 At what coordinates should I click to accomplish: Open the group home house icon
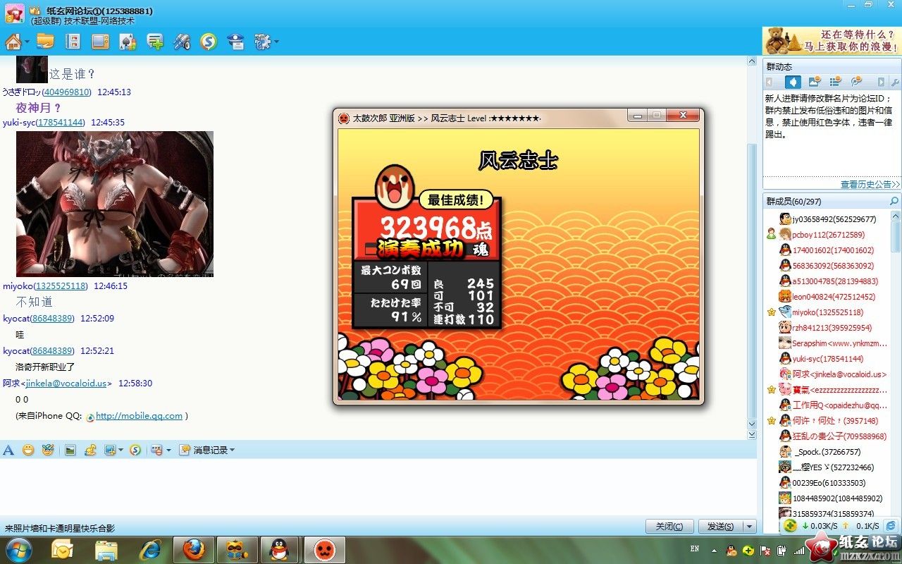[x=13, y=42]
